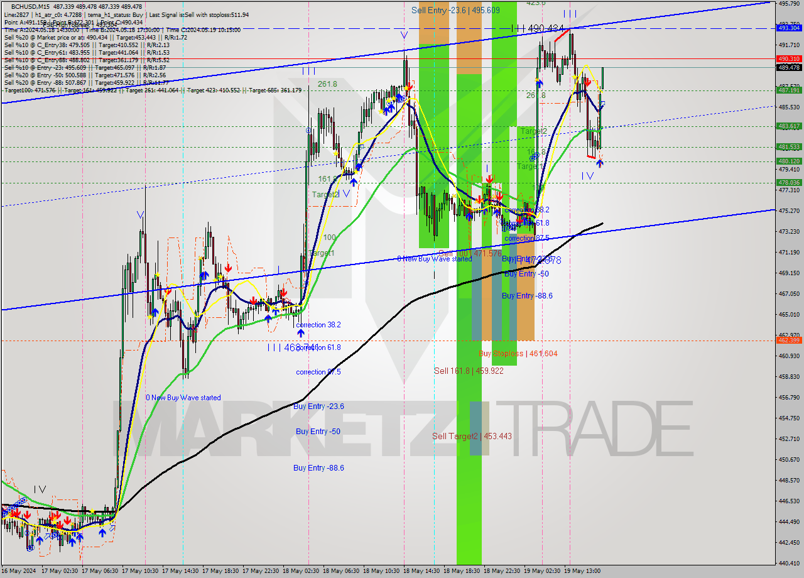This screenshot has height=578, width=804.
Task: Click the green 480.120 price tag
Action: pos(789,161)
